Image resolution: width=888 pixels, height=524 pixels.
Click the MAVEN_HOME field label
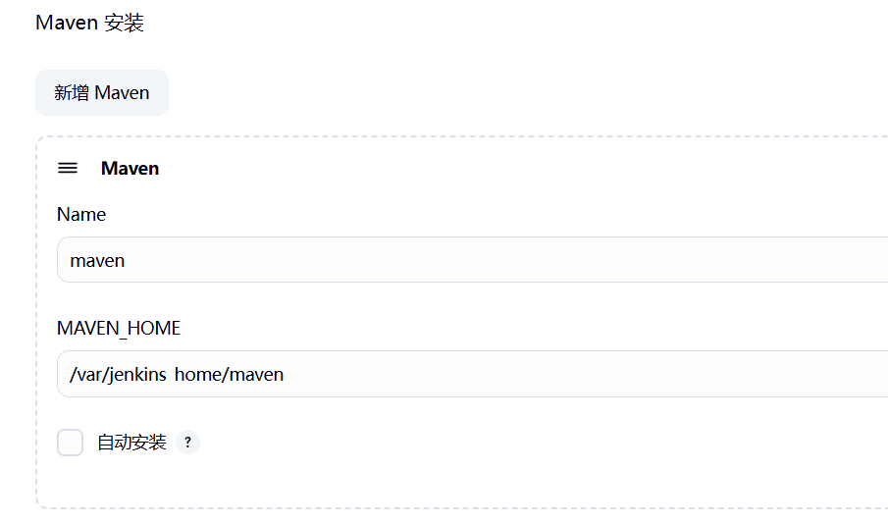(x=119, y=328)
